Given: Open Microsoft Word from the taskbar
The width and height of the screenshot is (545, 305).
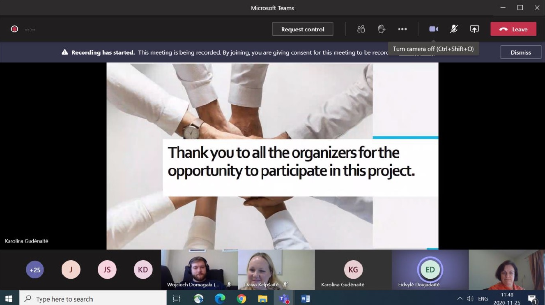Looking at the screenshot, I should tap(306, 299).
